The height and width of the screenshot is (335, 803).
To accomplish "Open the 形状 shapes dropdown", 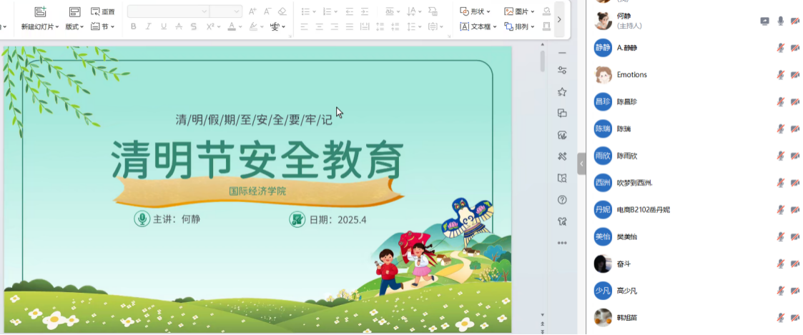I will 476,11.
